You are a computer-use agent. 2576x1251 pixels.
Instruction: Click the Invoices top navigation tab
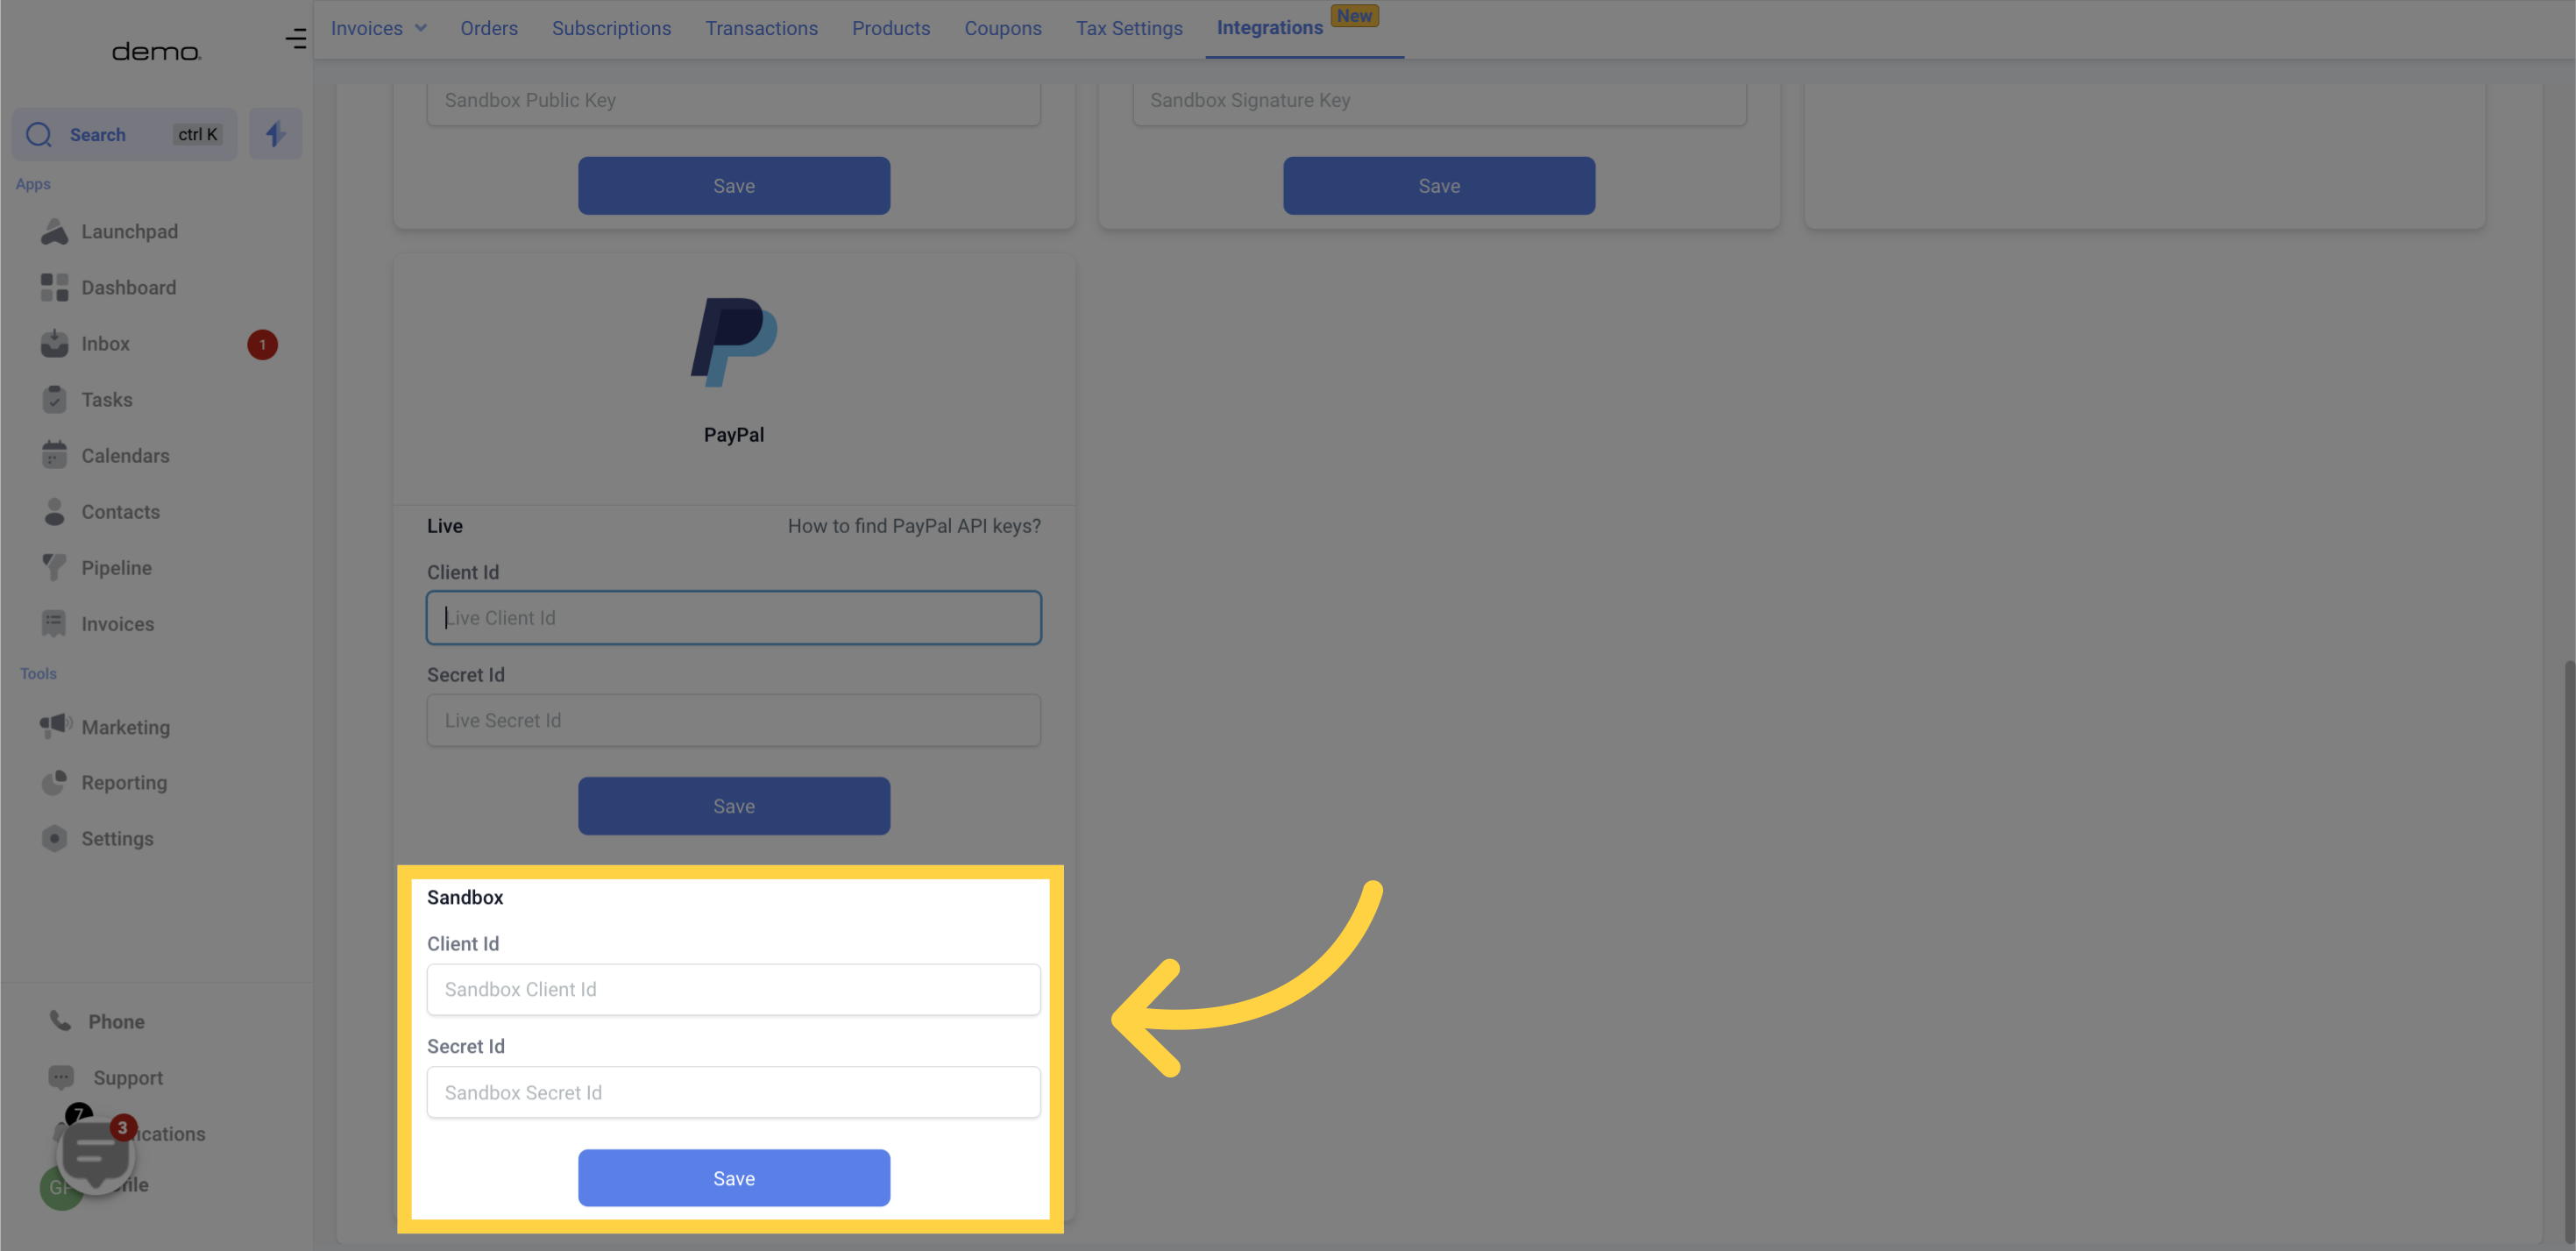tap(366, 28)
